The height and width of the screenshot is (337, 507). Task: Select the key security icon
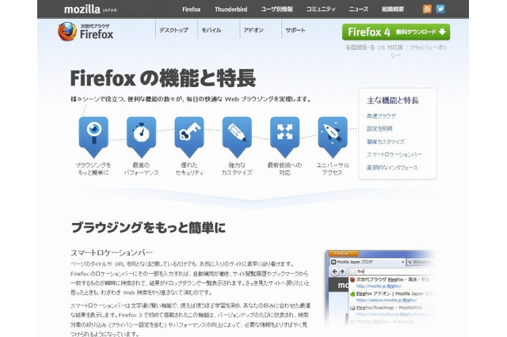189,137
